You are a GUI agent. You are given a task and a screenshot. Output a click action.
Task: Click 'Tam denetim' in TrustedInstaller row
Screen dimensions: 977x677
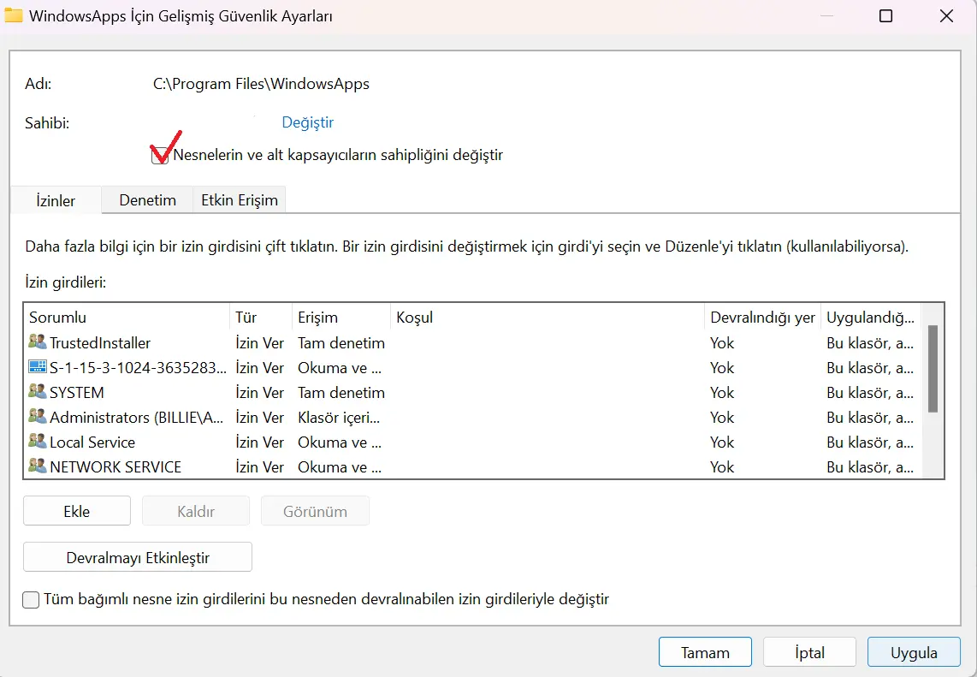[x=341, y=343]
